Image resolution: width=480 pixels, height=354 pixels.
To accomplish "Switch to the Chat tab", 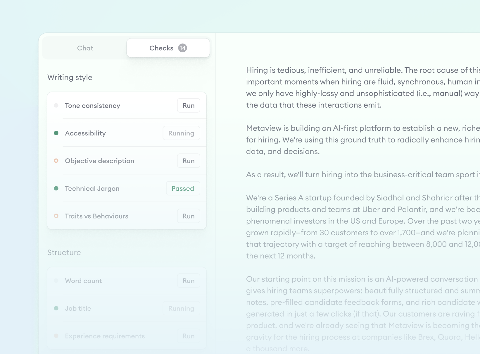I will coord(85,48).
